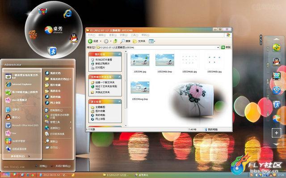Open the 工具 menu in Explorer
286x178 pixels.
click(x=135, y=35)
